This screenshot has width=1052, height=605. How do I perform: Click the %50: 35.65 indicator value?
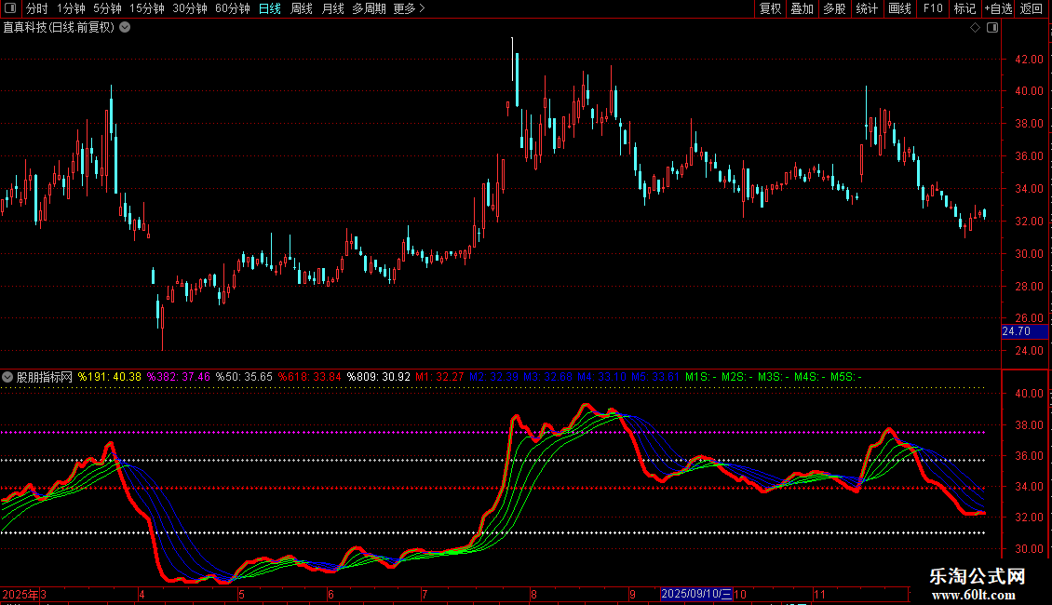[244, 377]
